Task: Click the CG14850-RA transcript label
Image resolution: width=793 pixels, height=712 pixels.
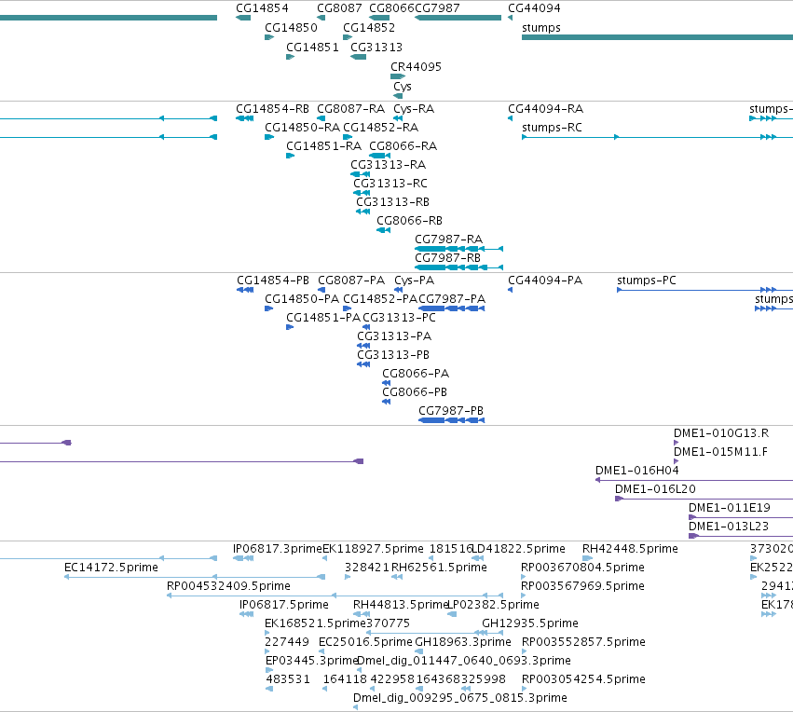Action: click(302, 128)
